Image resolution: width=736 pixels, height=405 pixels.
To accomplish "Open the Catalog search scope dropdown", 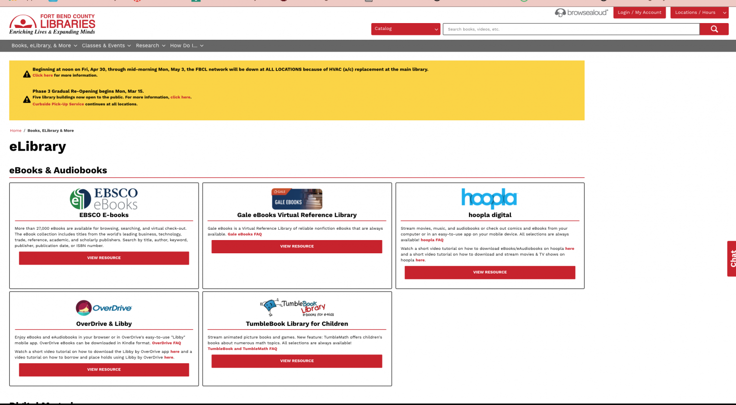I will [406, 29].
